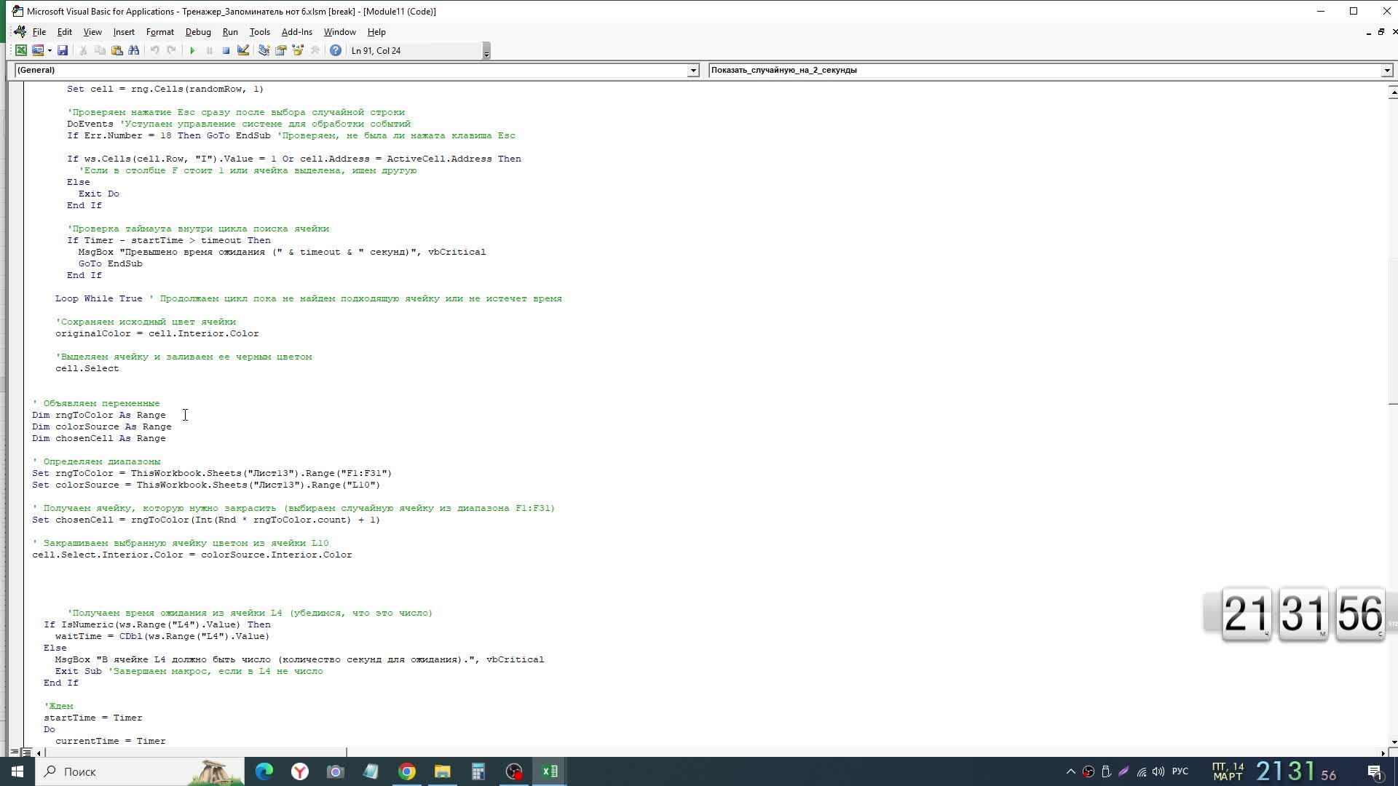Switch to Procedure View button
This screenshot has width=1398, height=786.
tap(15, 753)
